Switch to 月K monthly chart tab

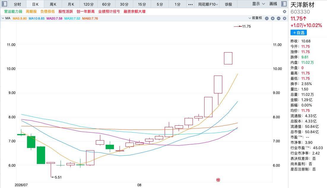point(71,4)
